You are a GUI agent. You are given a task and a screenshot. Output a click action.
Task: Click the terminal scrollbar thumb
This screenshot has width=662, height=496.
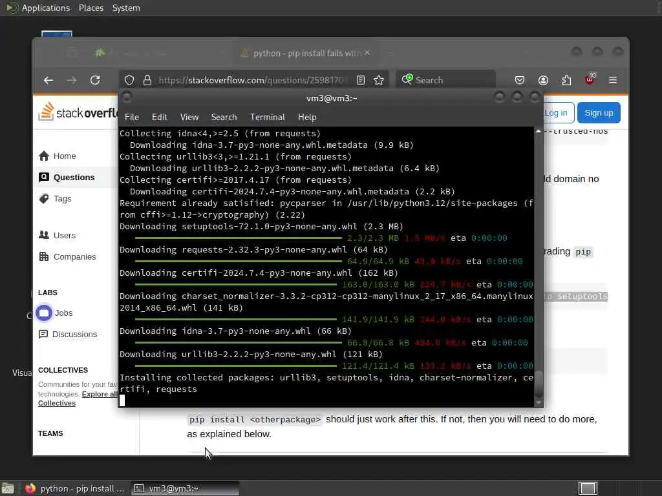tap(539, 384)
